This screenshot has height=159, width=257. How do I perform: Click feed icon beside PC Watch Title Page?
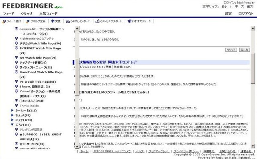(16, 82)
